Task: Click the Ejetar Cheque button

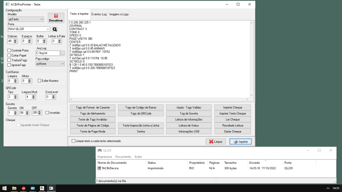Action: coord(233,131)
